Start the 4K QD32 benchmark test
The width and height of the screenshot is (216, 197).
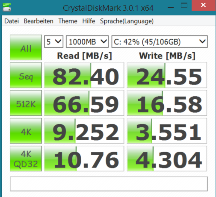click(x=26, y=159)
